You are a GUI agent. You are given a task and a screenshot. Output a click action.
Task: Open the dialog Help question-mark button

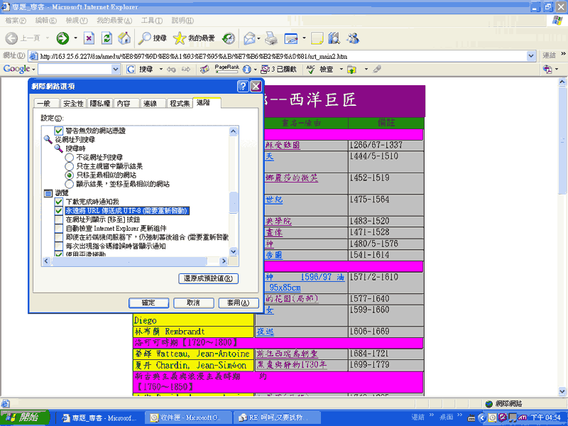pyautogui.click(x=243, y=86)
